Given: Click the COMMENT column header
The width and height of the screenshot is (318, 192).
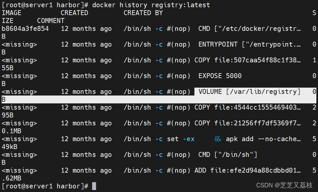Looking at the screenshot, I should pos(51,21).
